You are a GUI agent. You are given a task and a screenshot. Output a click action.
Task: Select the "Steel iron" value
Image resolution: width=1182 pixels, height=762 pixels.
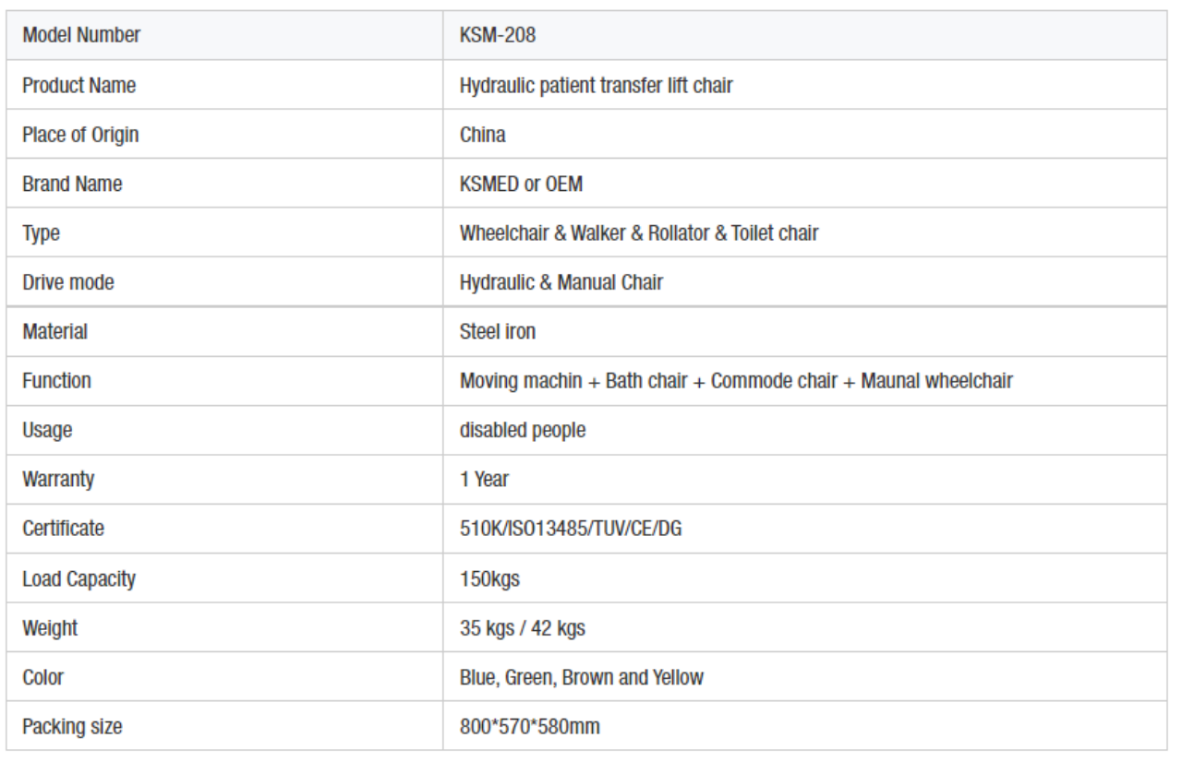[x=497, y=332]
